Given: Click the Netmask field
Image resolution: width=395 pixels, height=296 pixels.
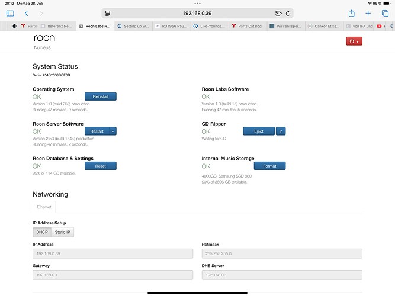Looking at the screenshot, I should (282, 253).
